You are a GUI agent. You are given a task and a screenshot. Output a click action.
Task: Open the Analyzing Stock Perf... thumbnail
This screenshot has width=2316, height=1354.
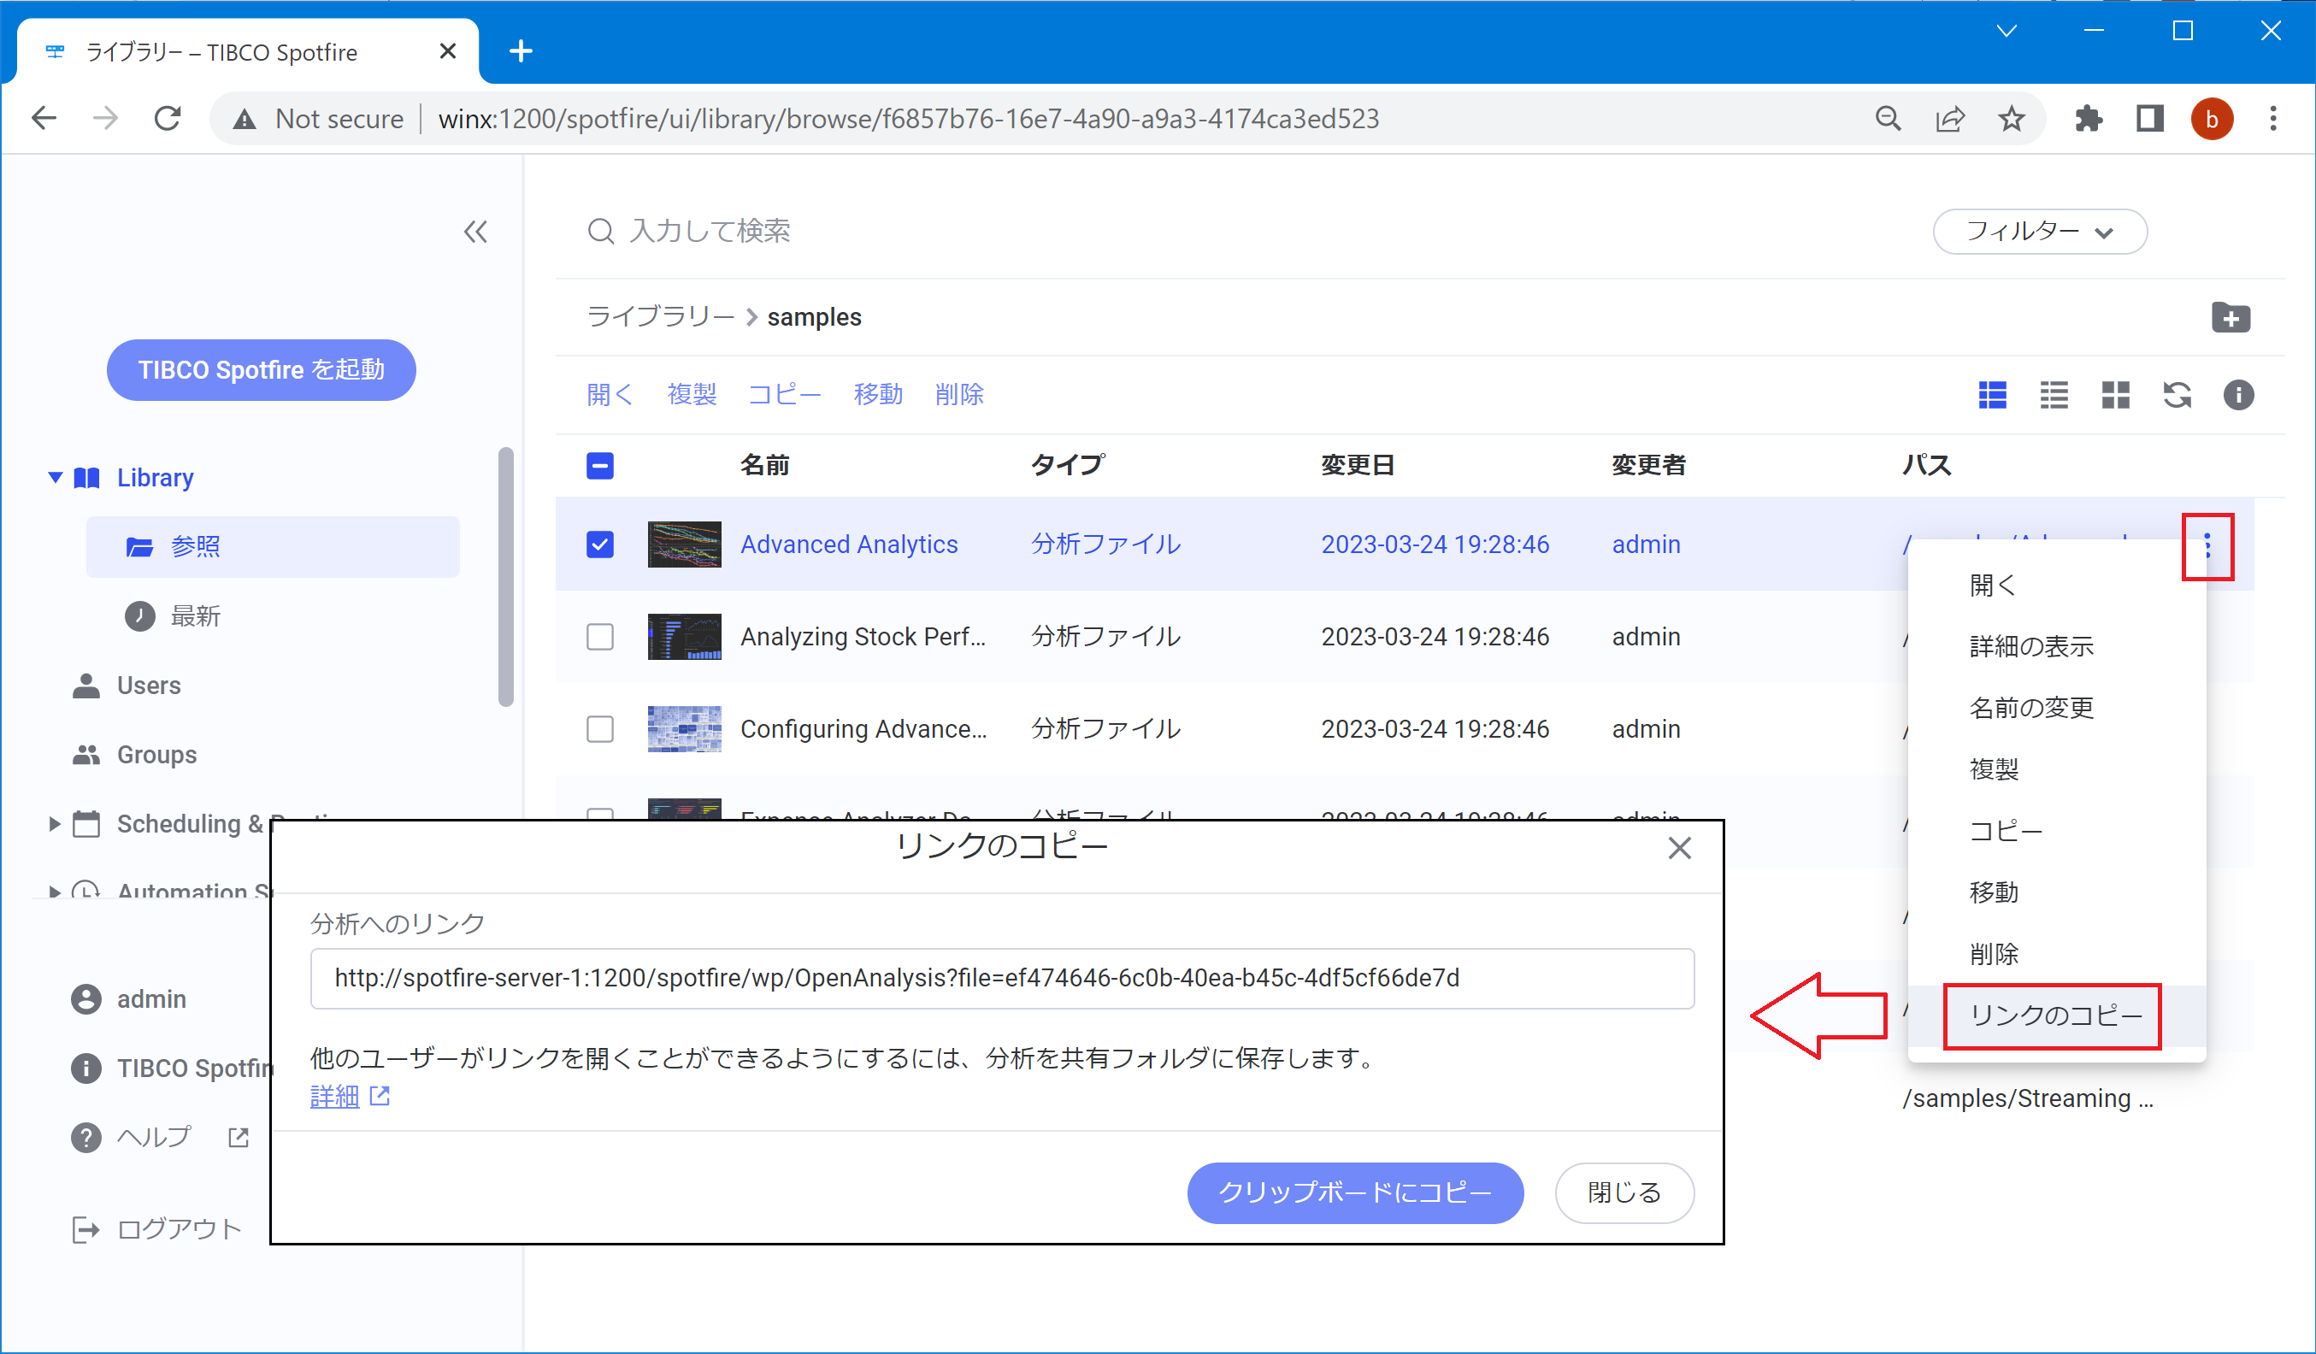(684, 636)
